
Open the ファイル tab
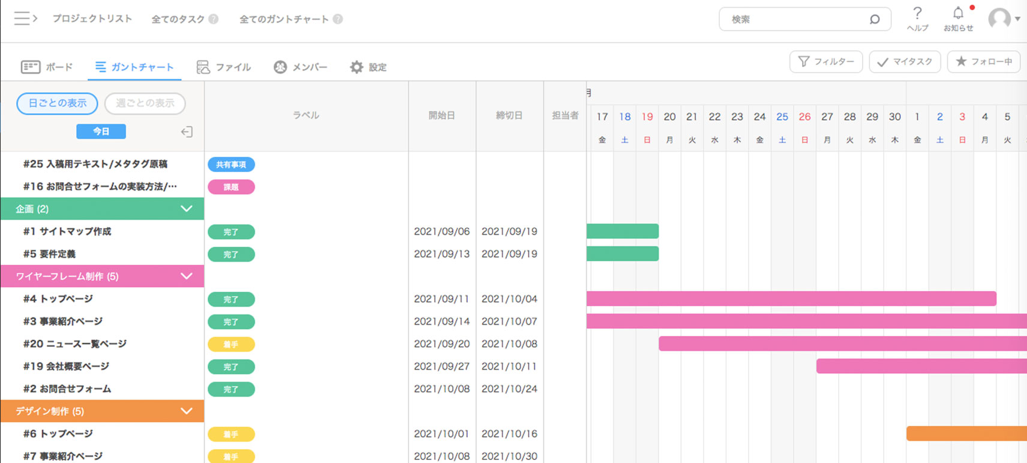pyautogui.click(x=224, y=67)
